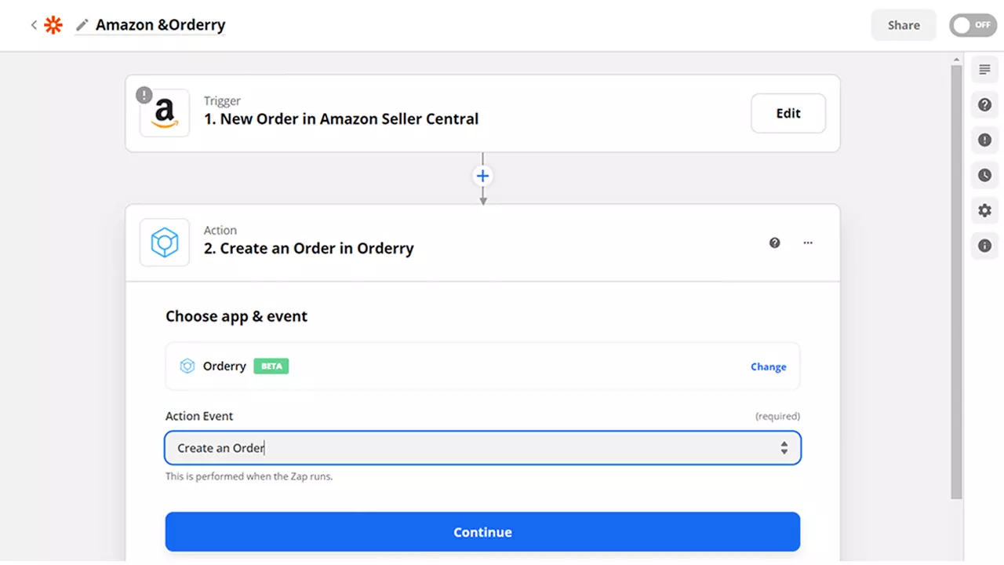Click the Amazon trigger app icon
The width and height of the screenshot is (1004, 565).
tap(165, 113)
